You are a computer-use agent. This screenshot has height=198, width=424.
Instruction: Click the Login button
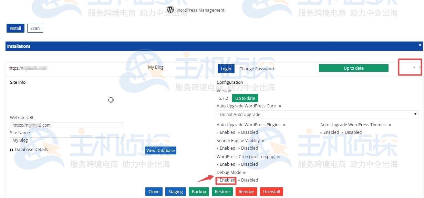pyautogui.click(x=226, y=69)
